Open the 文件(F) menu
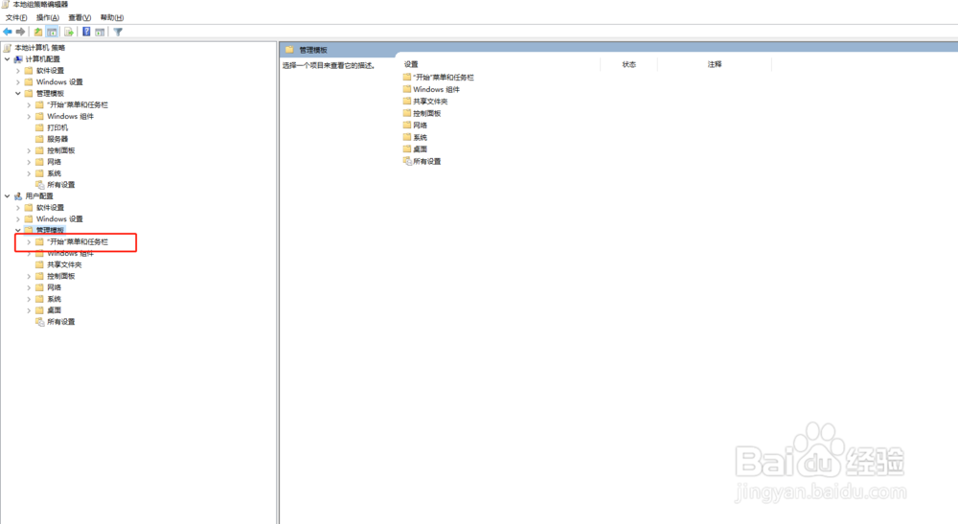The height and width of the screenshot is (524, 958). [x=16, y=17]
